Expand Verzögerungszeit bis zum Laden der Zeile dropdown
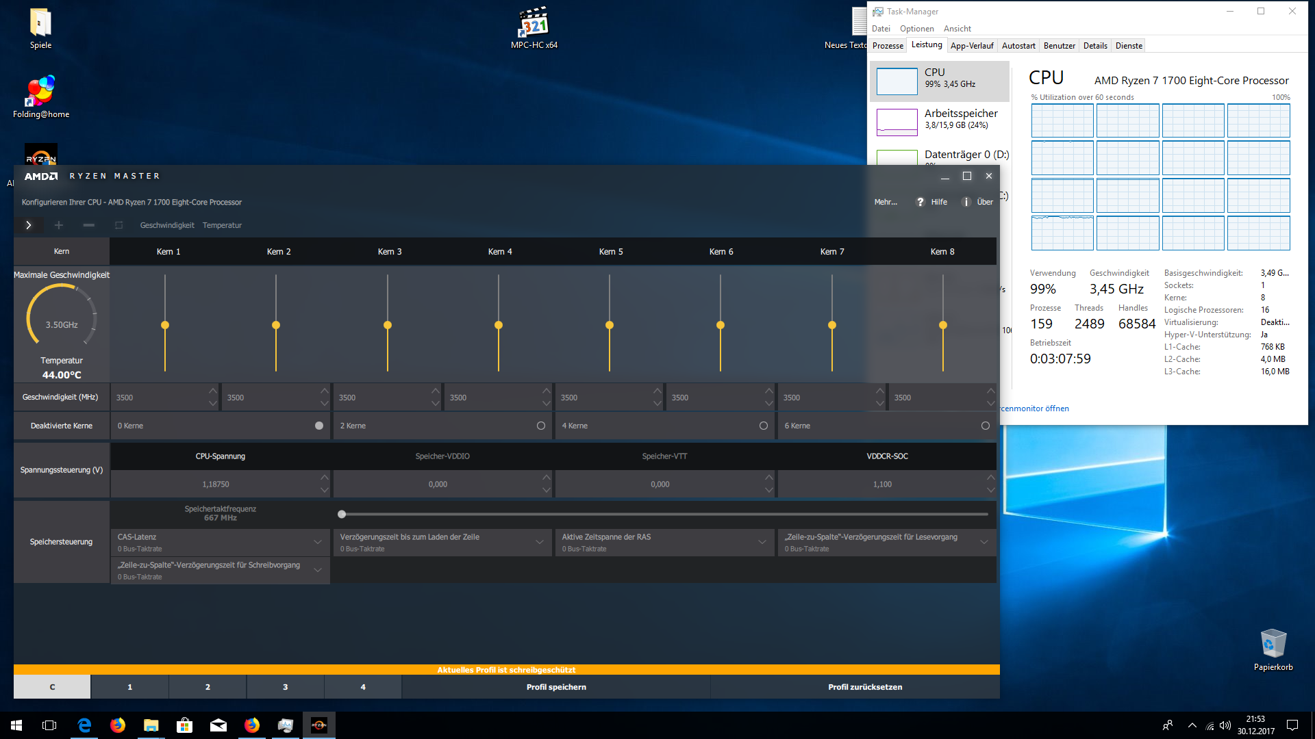The width and height of the screenshot is (1315, 739). (540, 542)
